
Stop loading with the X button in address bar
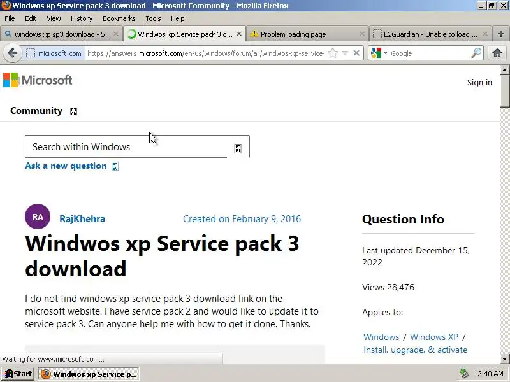pyautogui.click(x=356, y=53)
